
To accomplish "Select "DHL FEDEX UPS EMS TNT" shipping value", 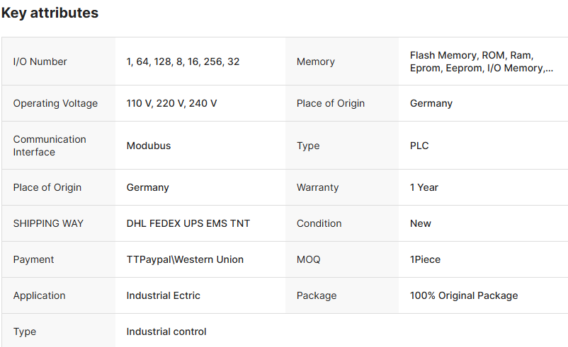I will pos(188,223).
